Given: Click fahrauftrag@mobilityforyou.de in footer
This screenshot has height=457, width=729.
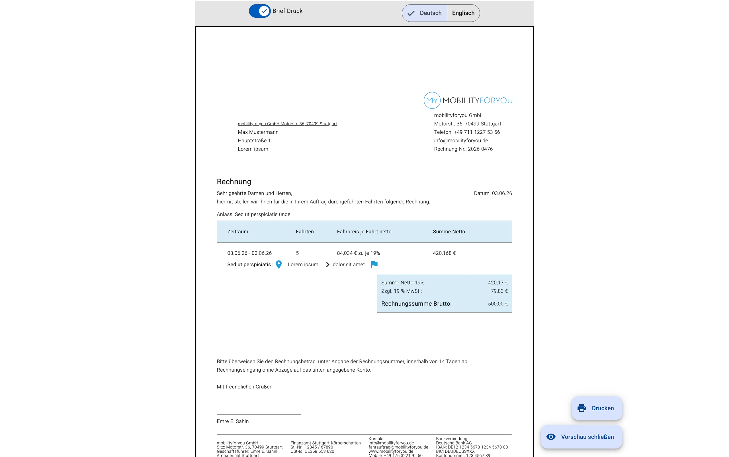Looking at the screenshot, I should click(398, 447).
